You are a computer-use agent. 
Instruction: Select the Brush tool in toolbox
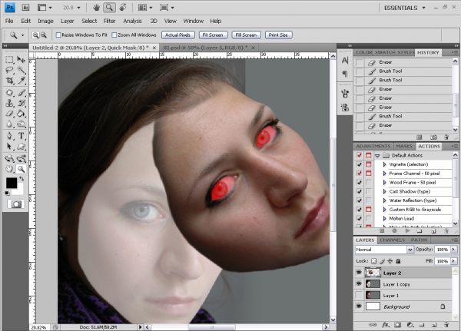pos(21,93)
